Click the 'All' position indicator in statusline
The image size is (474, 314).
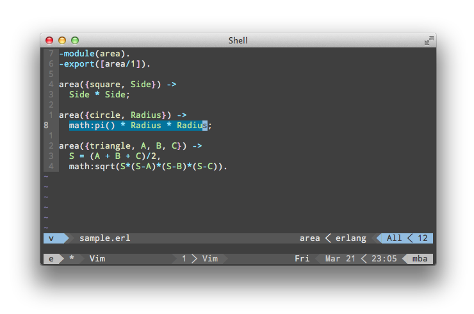coord(394,238)
